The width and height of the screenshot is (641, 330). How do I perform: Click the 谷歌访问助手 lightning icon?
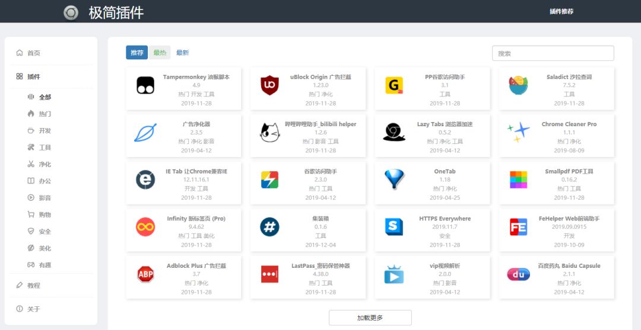click(270, 180)
